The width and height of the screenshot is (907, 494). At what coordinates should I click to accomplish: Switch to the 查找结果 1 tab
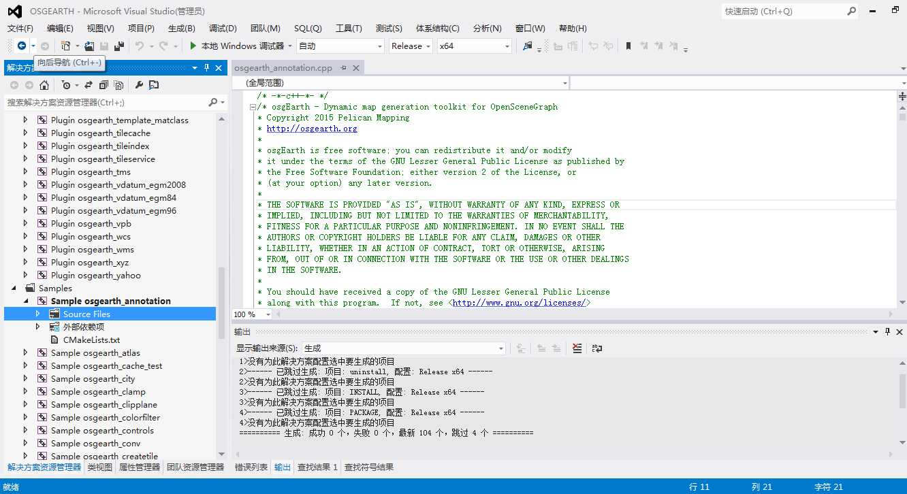click(x=317, y=467)
